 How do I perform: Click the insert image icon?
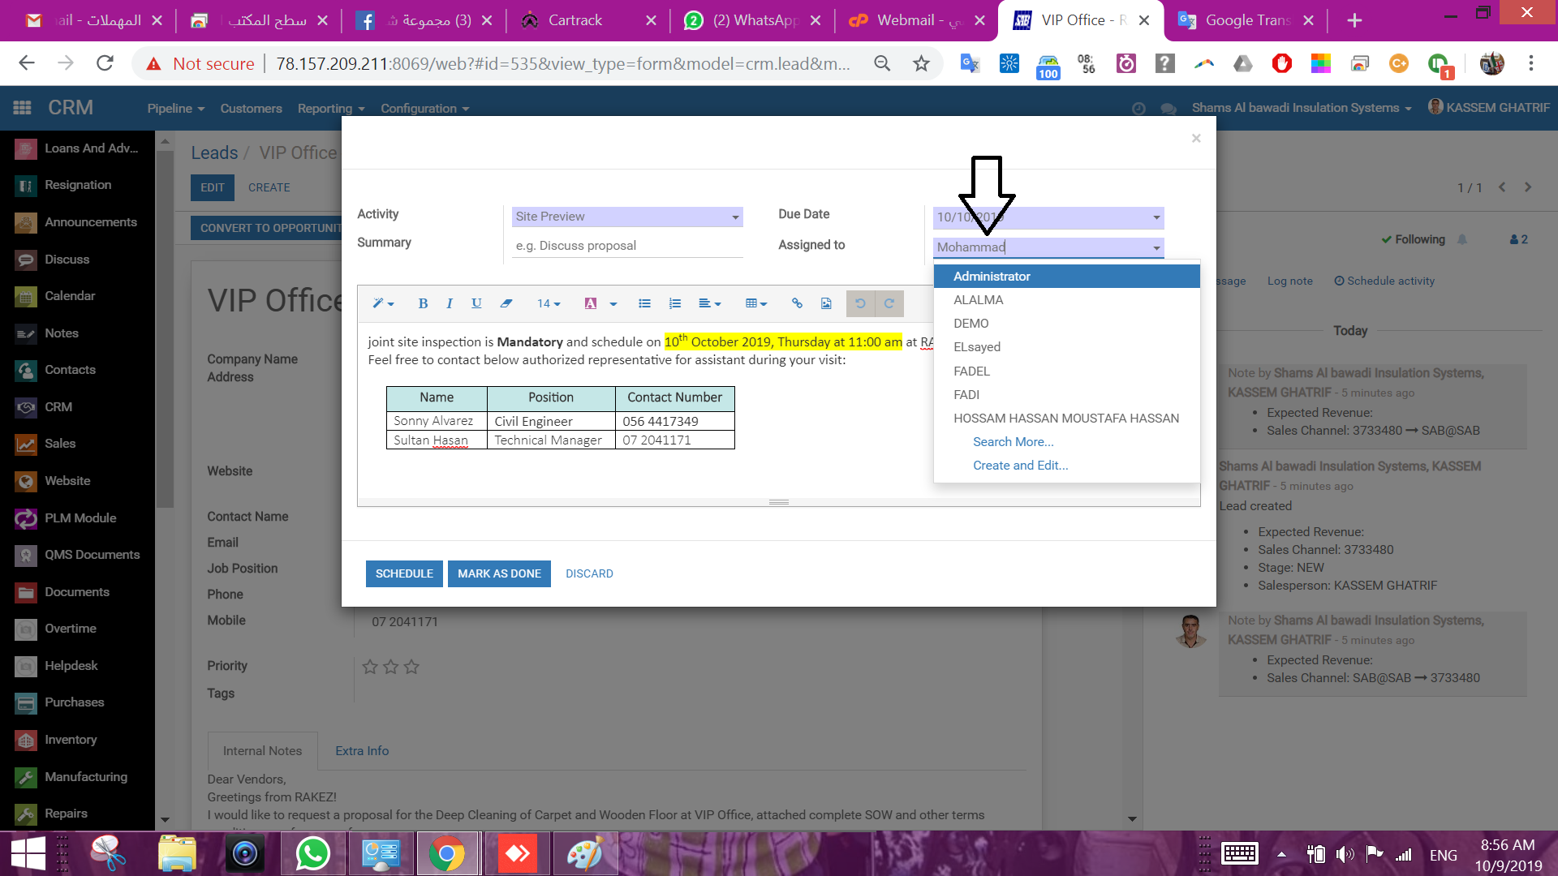click(826, 303)
